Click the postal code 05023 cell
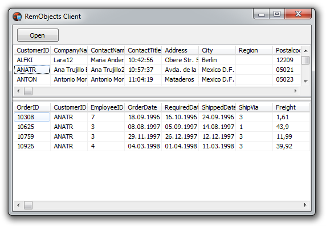Viewport: 326px width, 226px height. click(x=287, y=79)
